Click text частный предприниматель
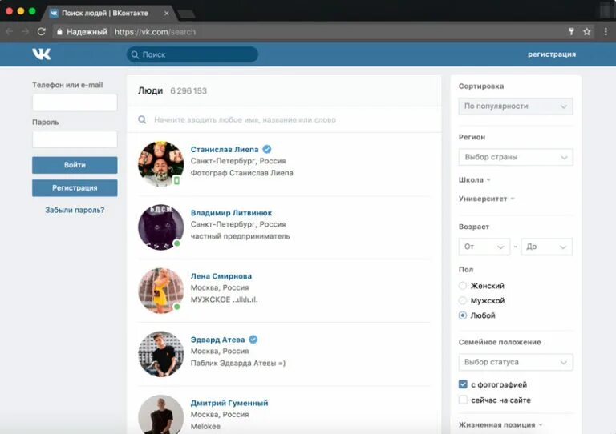Image resolution: width=616 pixels, height=434 pixels. click(240, 236)
